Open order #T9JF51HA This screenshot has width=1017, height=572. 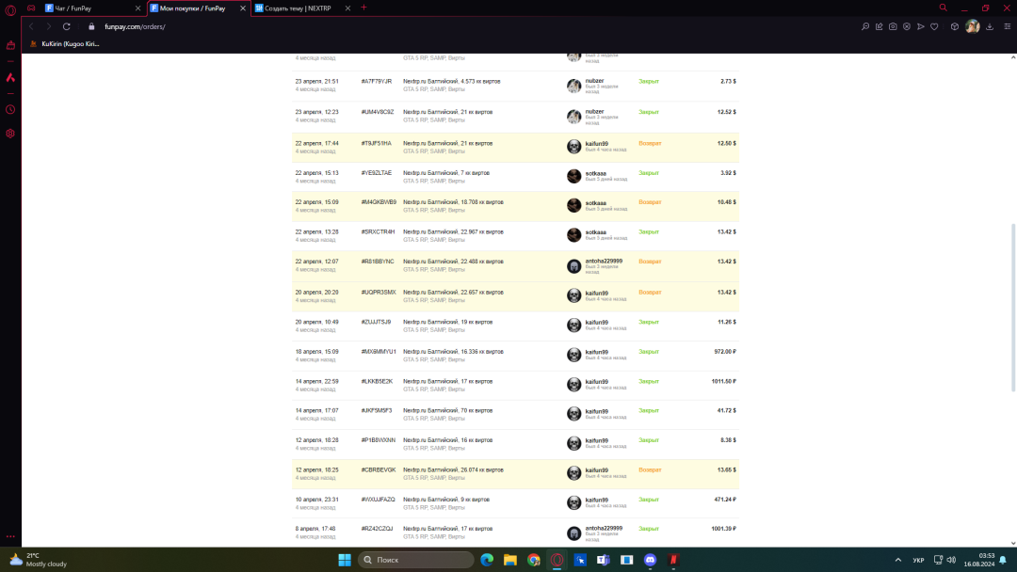pos(376,143)
